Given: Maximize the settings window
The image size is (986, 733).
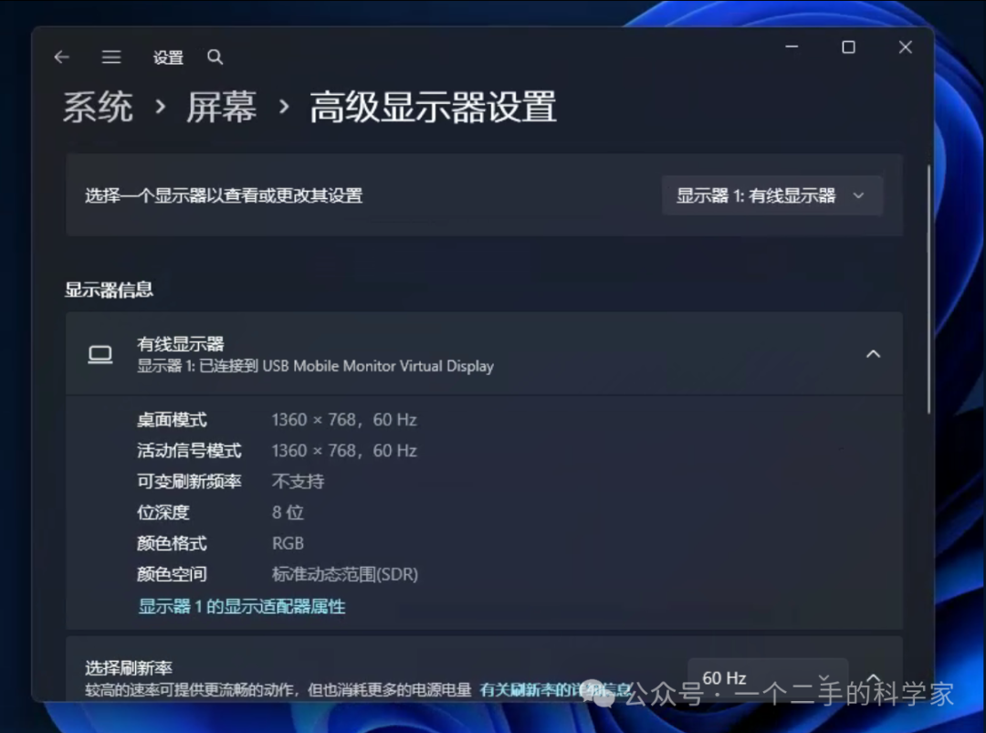Looking at the screenshot, I should coord(848,47).
